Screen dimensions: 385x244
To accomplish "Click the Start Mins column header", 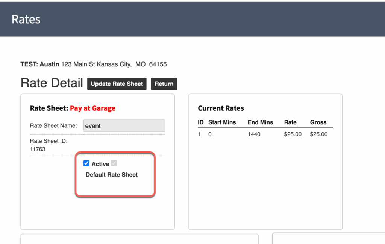I will [x=222, y=122].
